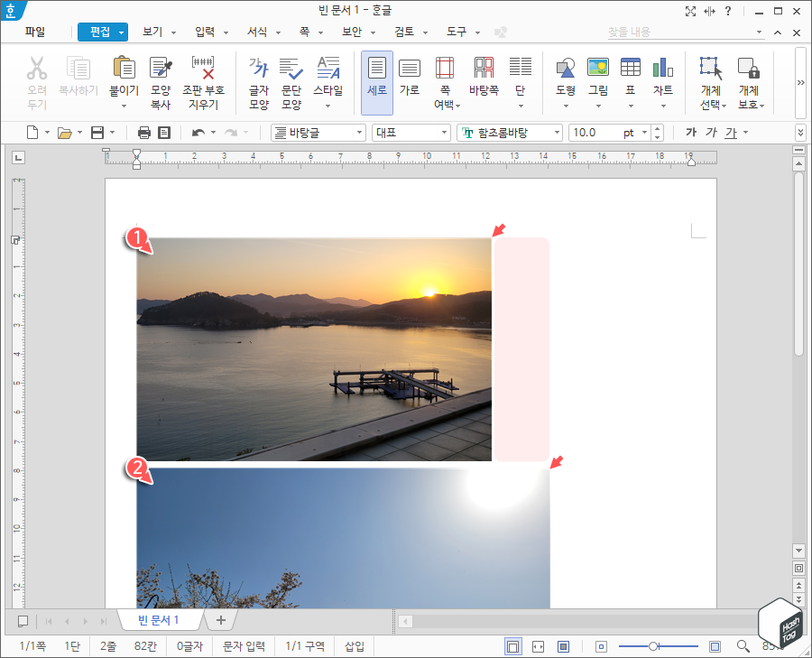Image resolution: width=812 pixels, height=658 pixels.
Task: Click the zoom magnifier in status bar
Action: [743, 646]
